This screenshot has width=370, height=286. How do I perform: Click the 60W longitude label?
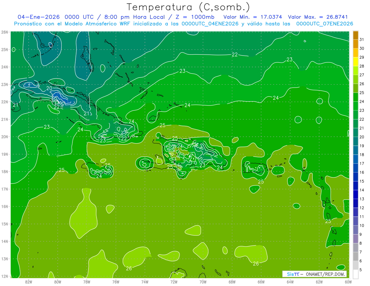[x=348, y=282]
